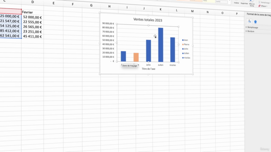Select cell containing 22 555,00 €
Image resolution: width=271 pixels, height=152 pixels.
coord(33,22)
